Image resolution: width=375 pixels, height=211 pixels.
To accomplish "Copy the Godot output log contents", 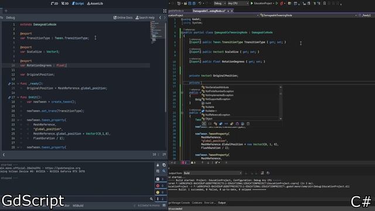I will click(x=164, y=165).
